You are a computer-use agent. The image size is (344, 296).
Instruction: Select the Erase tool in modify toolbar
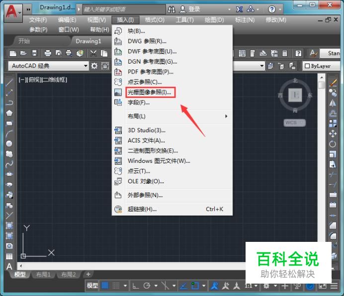[333, 83]
